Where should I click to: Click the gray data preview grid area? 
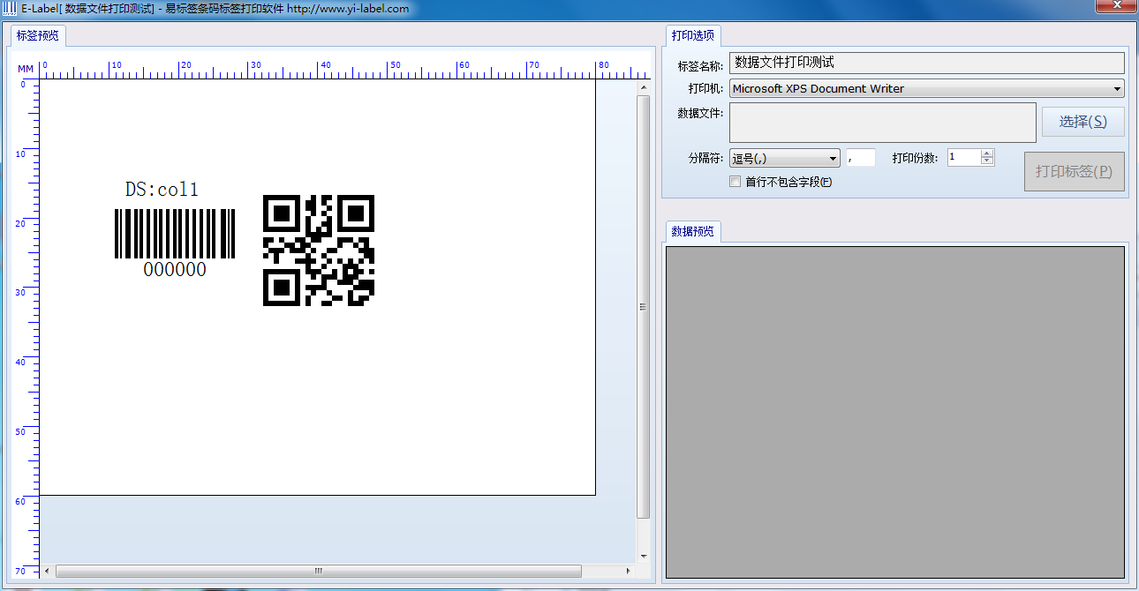click(894, 412)
